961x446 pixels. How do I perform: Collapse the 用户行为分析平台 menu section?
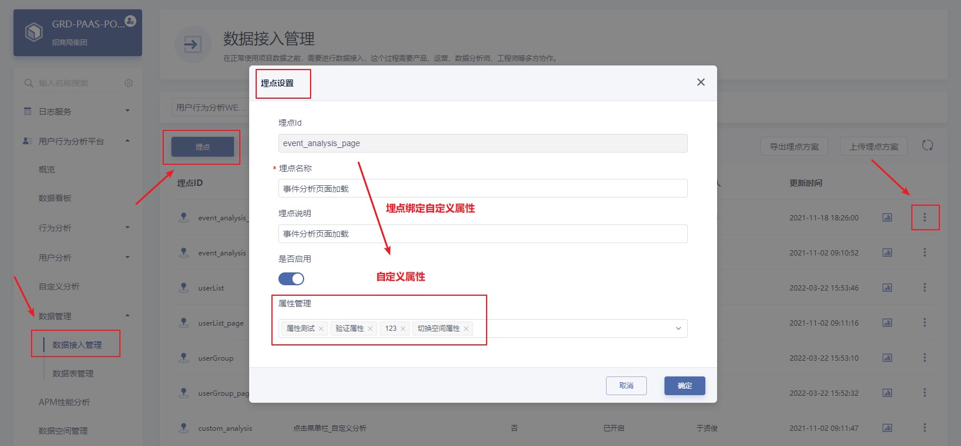(x=77, y=141)
